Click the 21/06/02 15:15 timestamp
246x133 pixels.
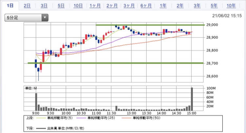[x=227, y=16]
